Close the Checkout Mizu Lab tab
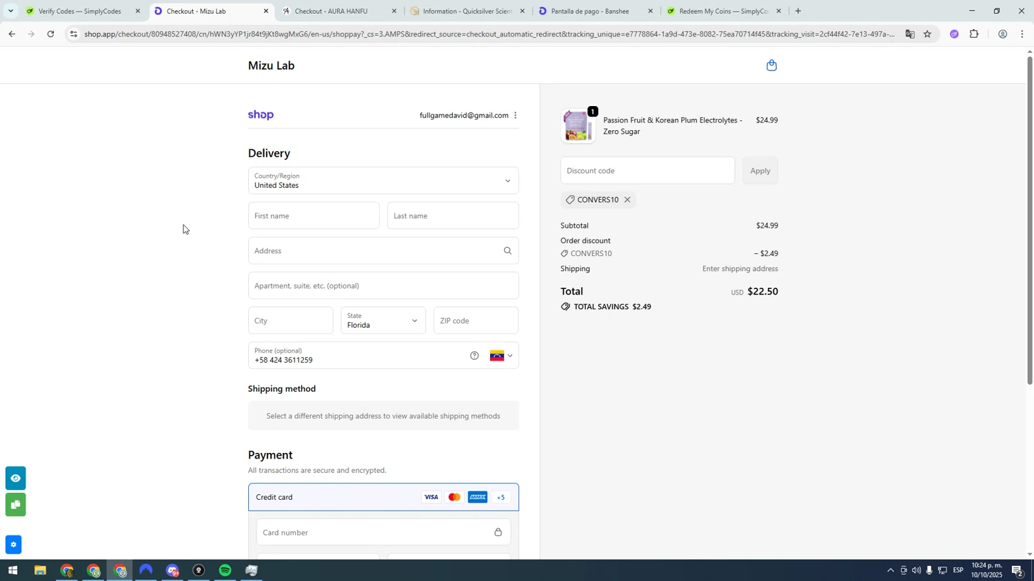 (266, 11)
